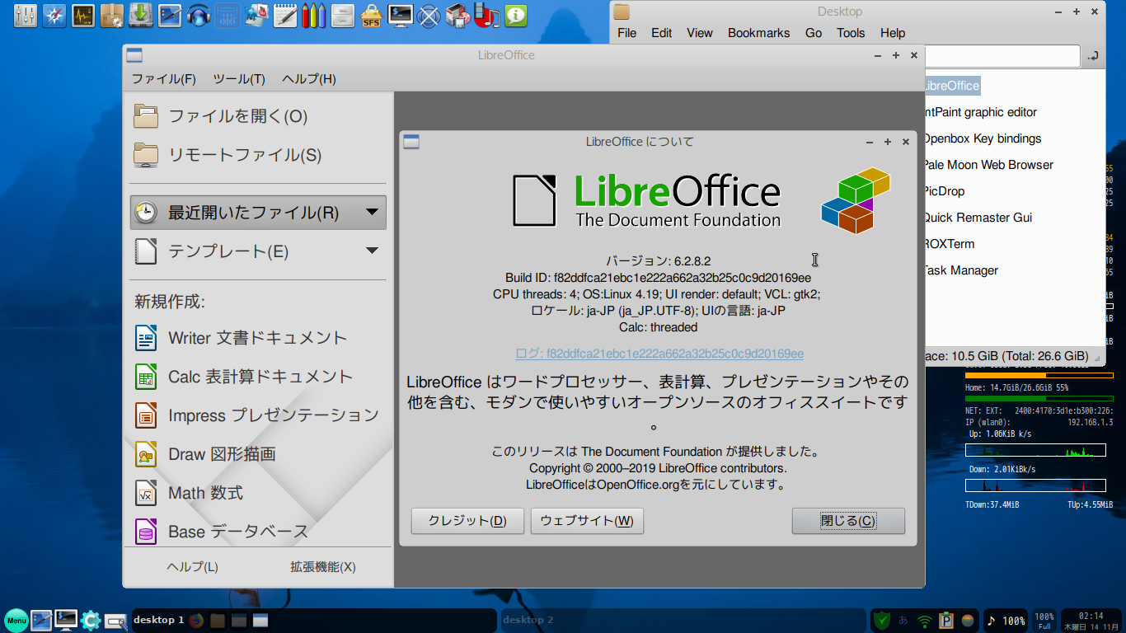Click the 閉じる(C) button in About dialog
1126x633 pixels.
click(x=848, y=521)
